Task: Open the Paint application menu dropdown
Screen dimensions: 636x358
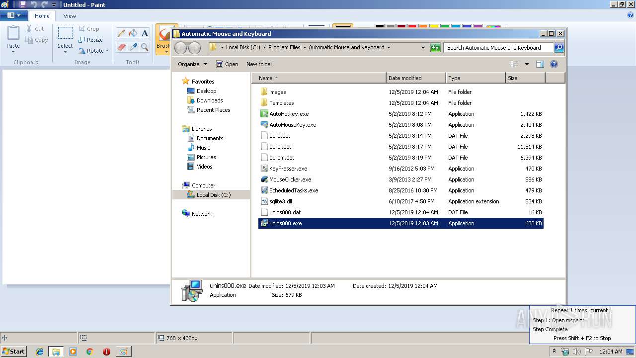Action: (x=13, y=15)
